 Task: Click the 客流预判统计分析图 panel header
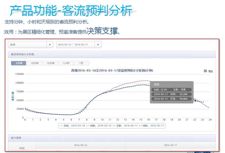coord(22,54)
